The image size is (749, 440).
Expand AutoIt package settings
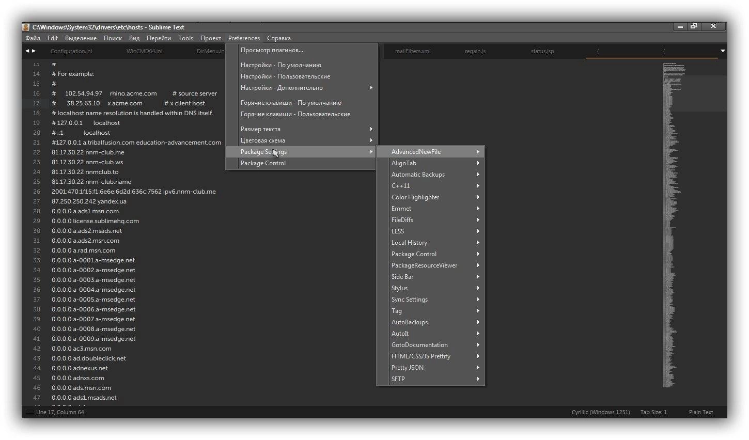(430, 334)
